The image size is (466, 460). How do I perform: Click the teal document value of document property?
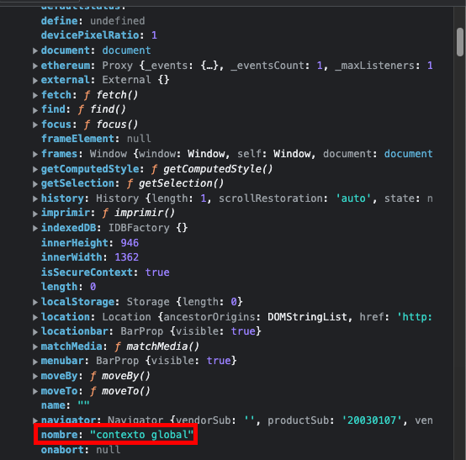pos(127,50)
